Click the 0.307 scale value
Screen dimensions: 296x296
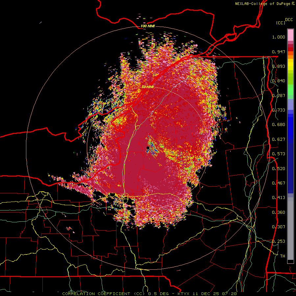click(x=279, y=227)
